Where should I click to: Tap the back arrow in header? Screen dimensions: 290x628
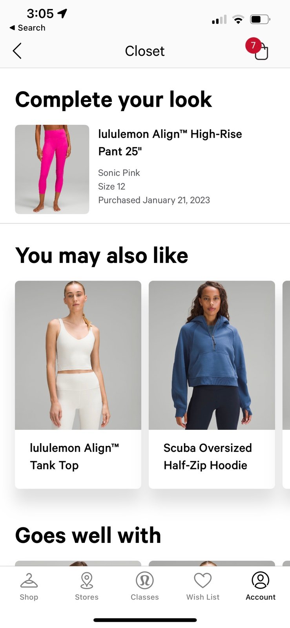point(17,51)
